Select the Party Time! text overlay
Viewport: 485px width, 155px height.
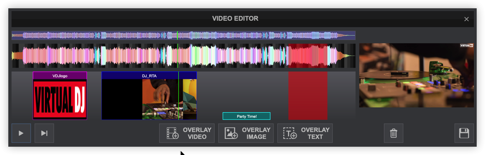pyautogui.click(x=246, y=116)
